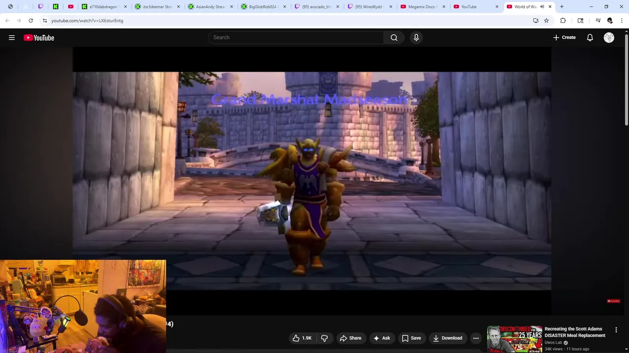
Task: Bookmark this page with star icon
Action: (x=546, y=21)
